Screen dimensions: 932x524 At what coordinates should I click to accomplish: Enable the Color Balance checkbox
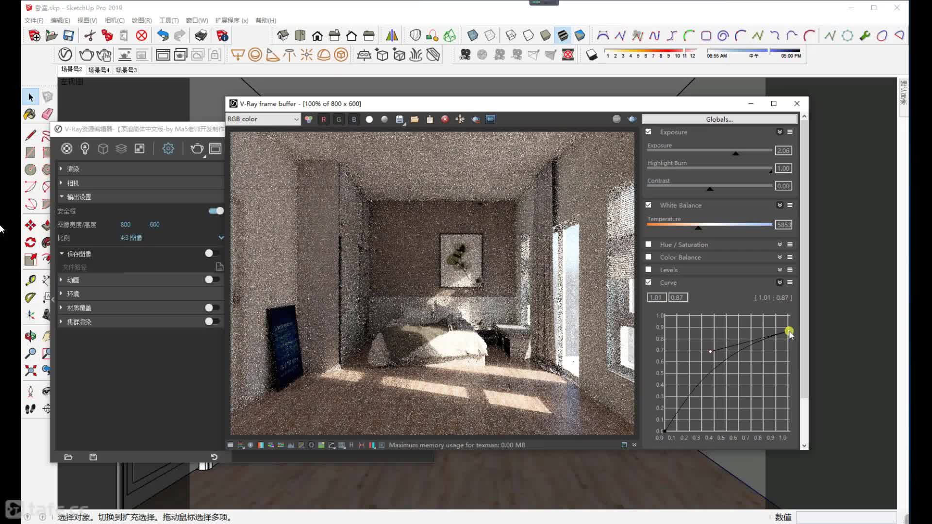pos(649,257)
